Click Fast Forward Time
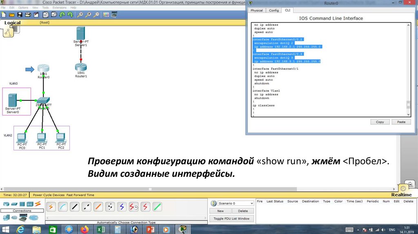 (80, 195)
